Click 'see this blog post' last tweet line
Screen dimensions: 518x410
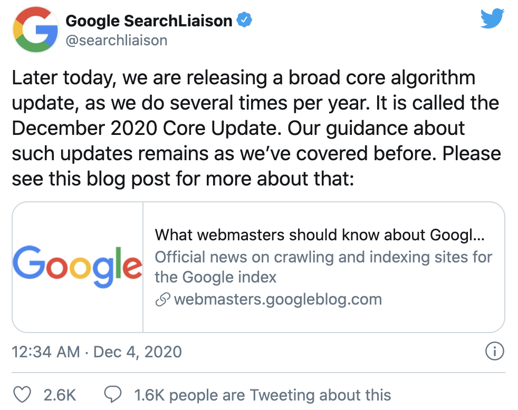[183, 179]
